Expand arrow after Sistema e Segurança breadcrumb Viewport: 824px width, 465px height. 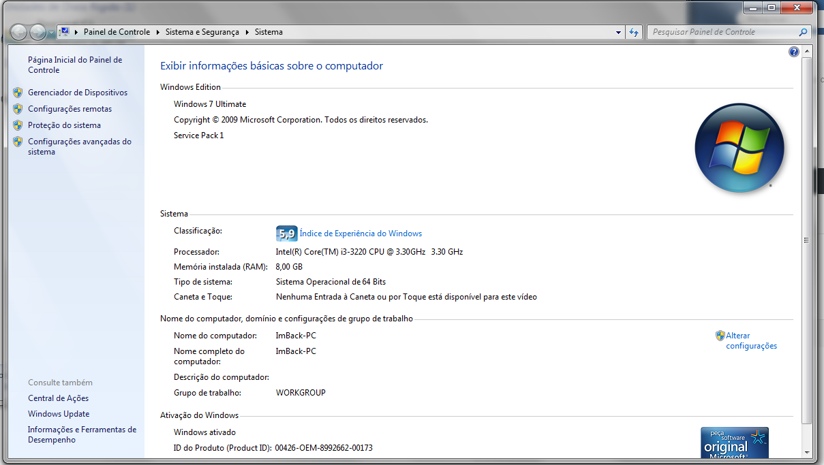pyautogui.click(x=247, y=32)
